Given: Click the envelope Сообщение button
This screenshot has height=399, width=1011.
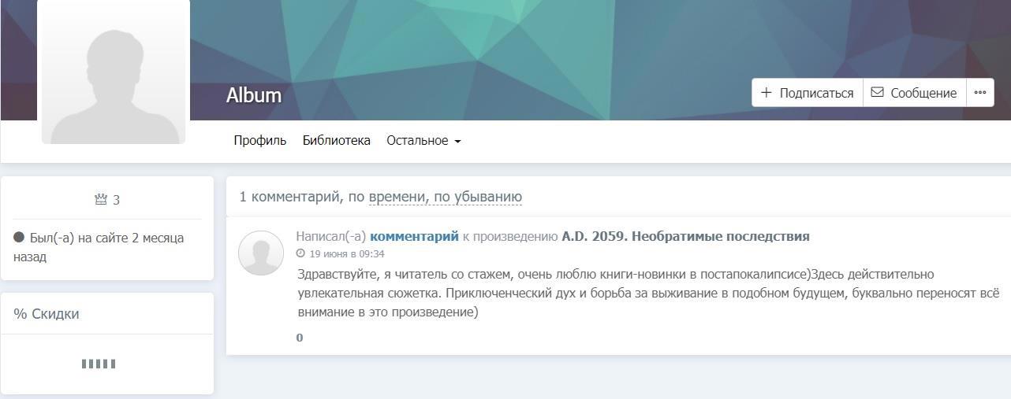Looking at the screenshot, I should tap(914, 93).
